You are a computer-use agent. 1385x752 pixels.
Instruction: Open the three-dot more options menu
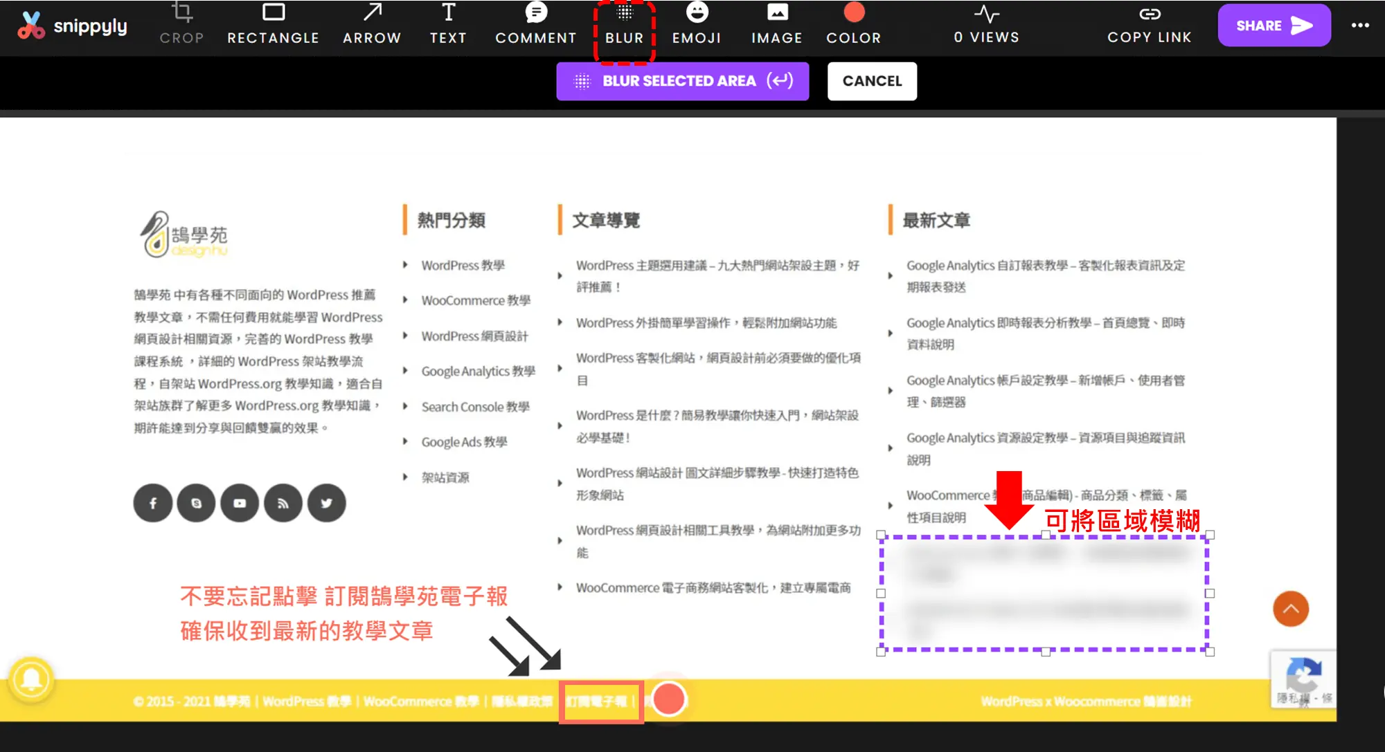[x=1360, y=26]
